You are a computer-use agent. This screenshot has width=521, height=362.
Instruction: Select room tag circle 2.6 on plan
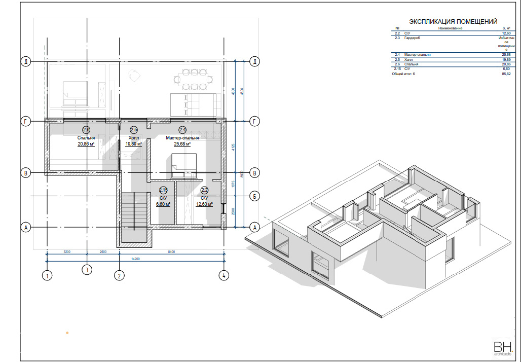[x=86, y=130]
